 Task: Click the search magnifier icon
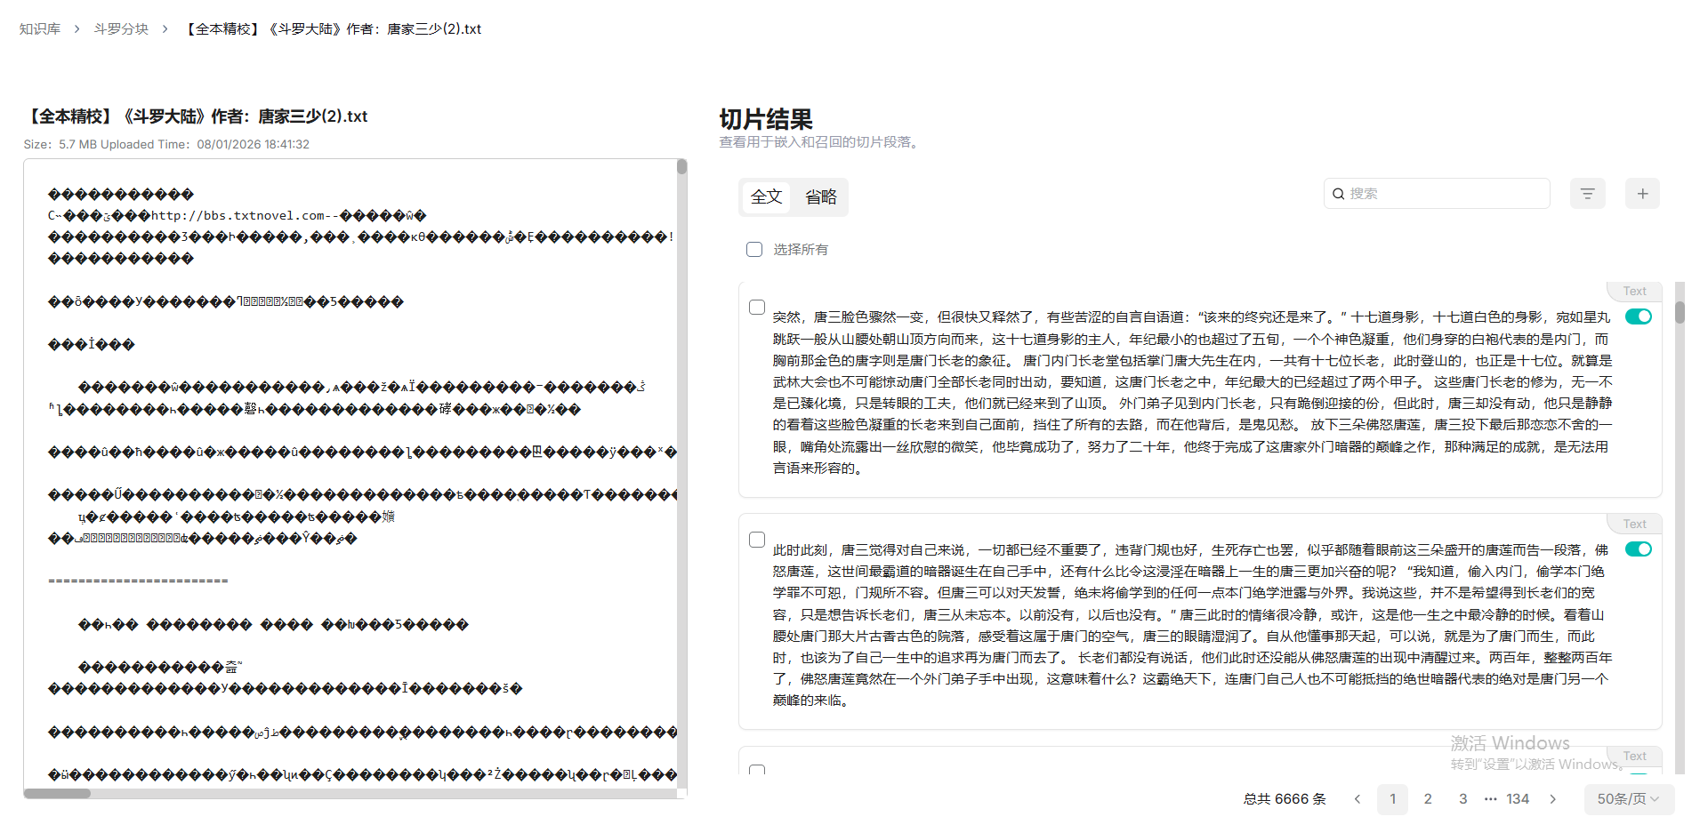pyautogui.click(x=1338, y=194)
